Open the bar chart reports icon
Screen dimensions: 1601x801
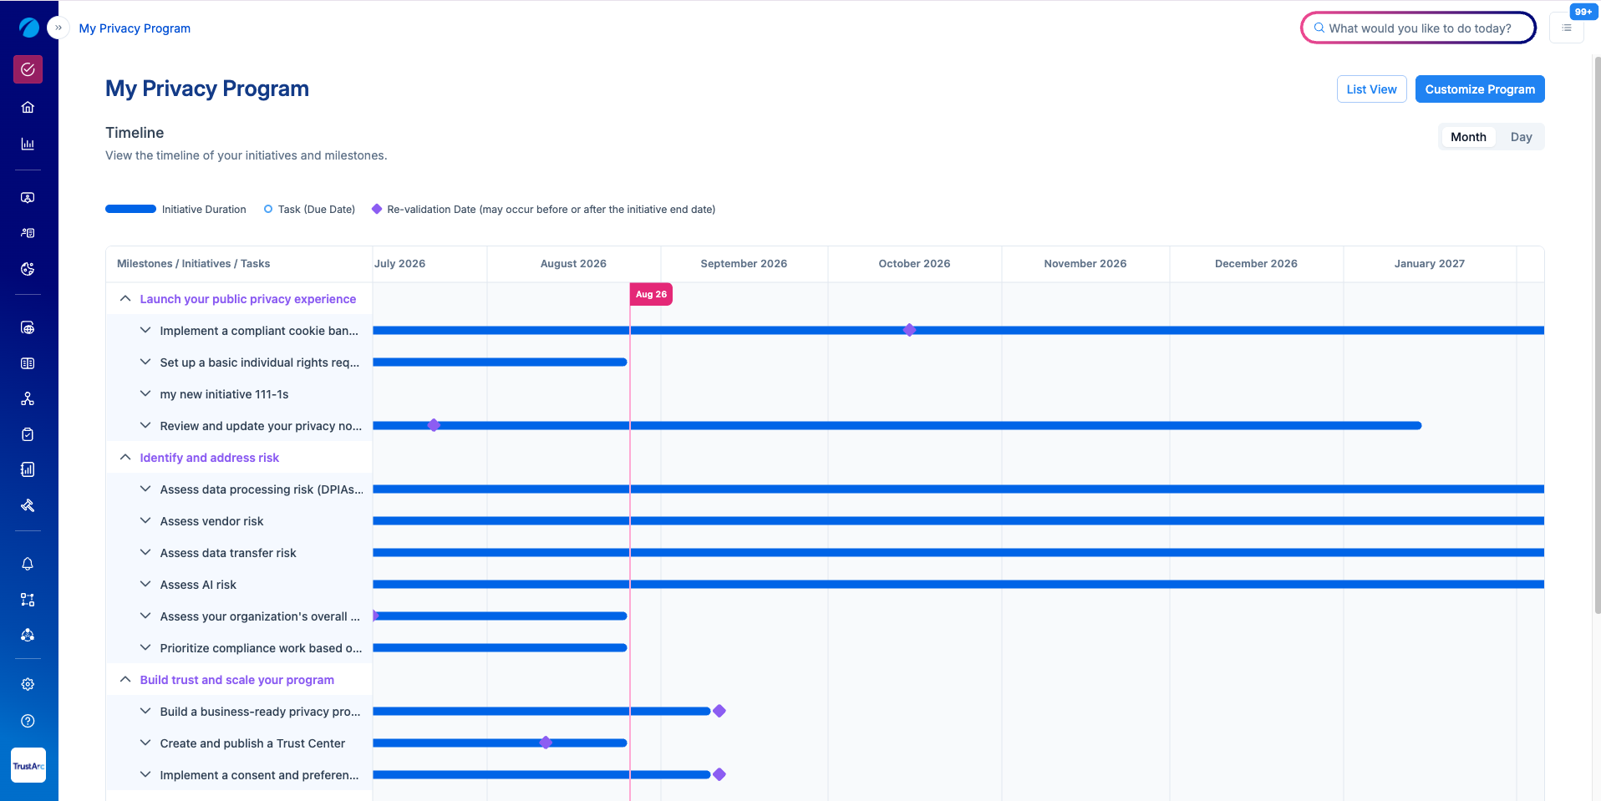[28, 144]
